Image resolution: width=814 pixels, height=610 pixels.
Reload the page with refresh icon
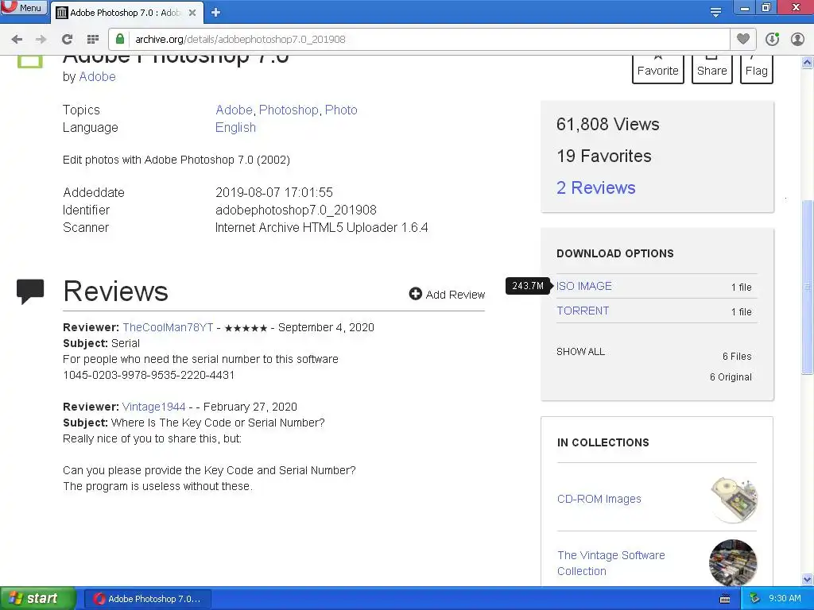[67, 40]
